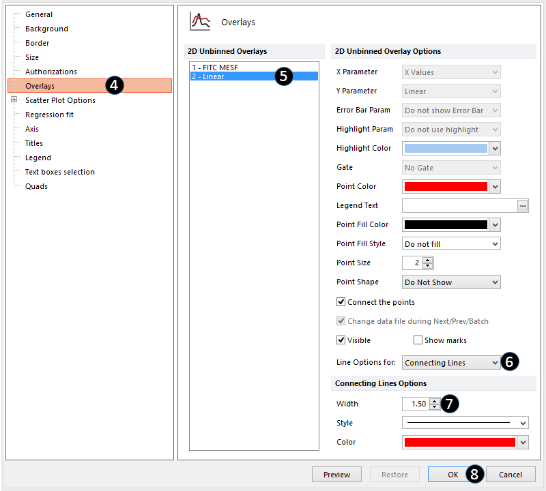Decrease Width with down spinner arrow
This screenshot has height=491, width=546.
(435, 407)
